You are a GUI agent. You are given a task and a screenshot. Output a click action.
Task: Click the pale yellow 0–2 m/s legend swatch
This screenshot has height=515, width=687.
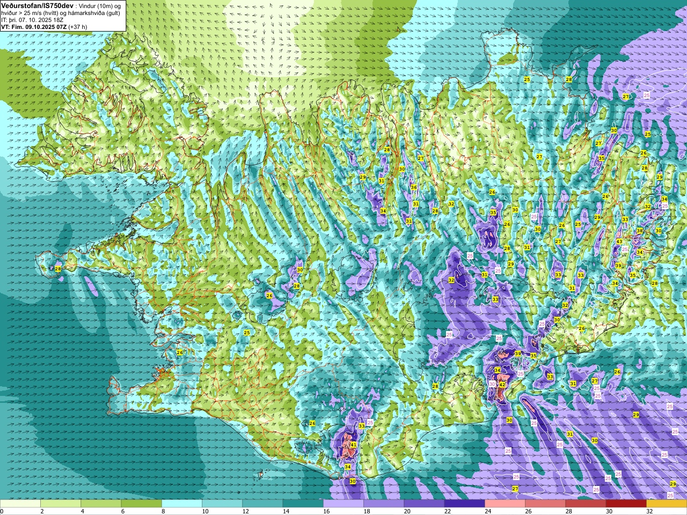click(20, 504)
